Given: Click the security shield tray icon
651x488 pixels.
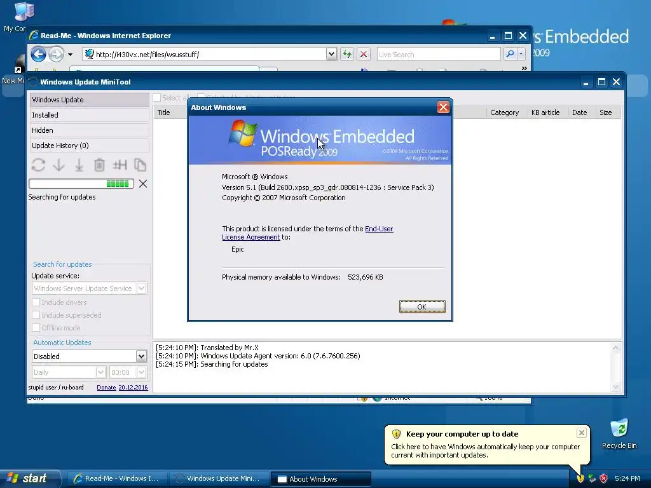Looking at the screenshot, I should [580, 478].
